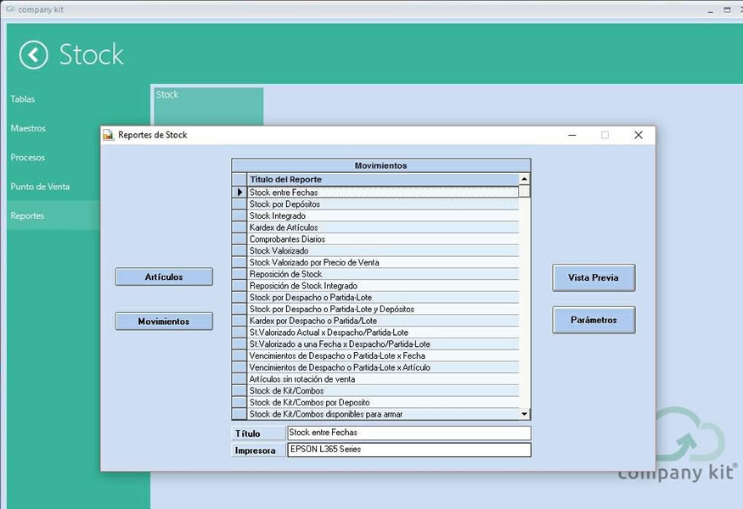Click the Artículos button
The width and height of the screenshot is (743, 509).
[x=164, y=277]
